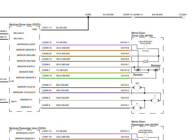194x140 pixels.
Task: Click wire label B,2.5D,485
Action: click(61, 28)
